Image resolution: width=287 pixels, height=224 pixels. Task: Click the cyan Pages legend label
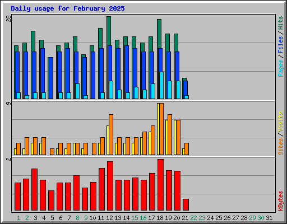tap(280, 68)
